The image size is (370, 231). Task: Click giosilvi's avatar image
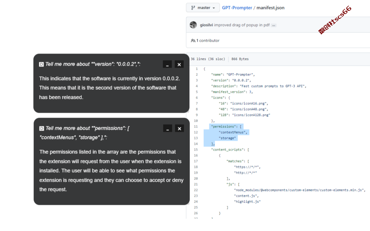193,25
